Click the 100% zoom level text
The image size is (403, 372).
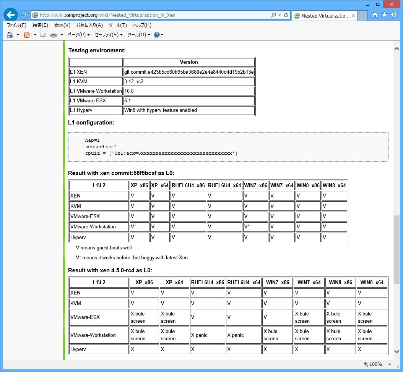375,364
